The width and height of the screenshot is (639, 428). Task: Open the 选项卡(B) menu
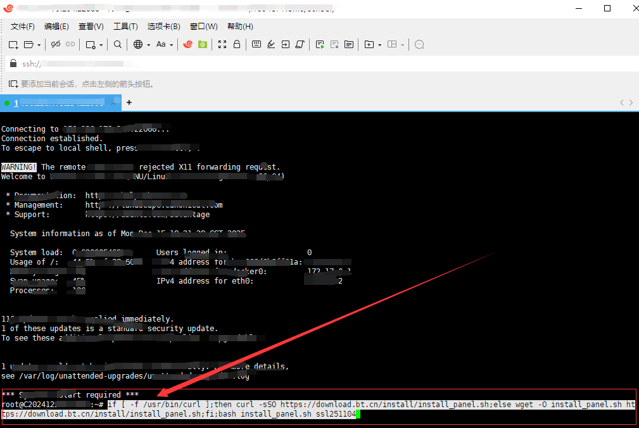tap(163, 27)
